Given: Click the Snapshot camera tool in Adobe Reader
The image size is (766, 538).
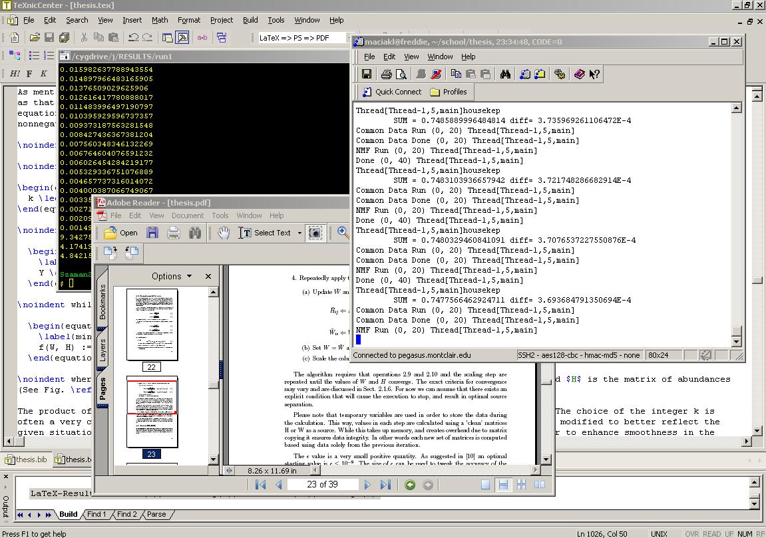Looking at the screenshot, I should tap(315, 233).
